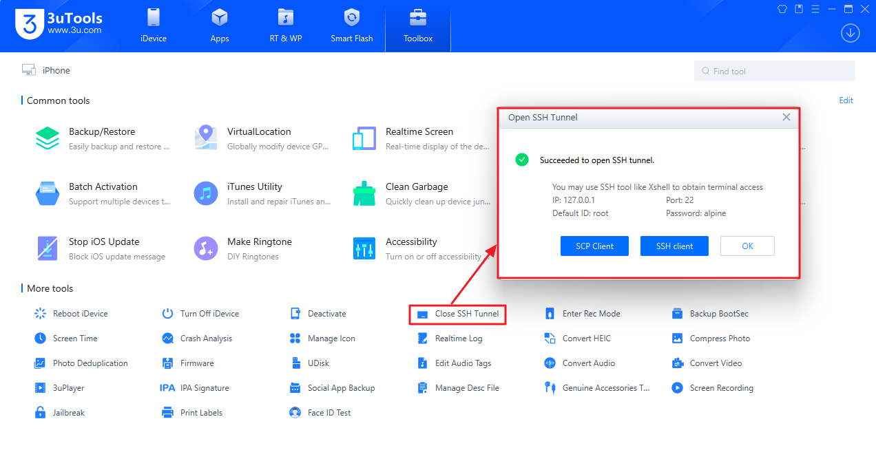
Task: Open the RT & WP tab
Action: point(286,26)
